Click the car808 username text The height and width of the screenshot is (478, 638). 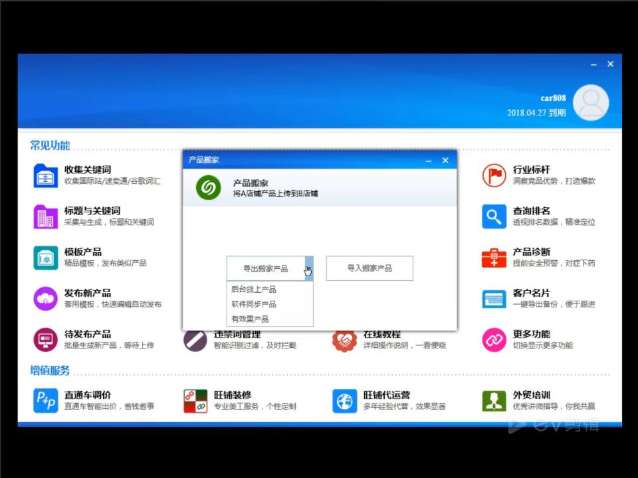coord(553,98)
